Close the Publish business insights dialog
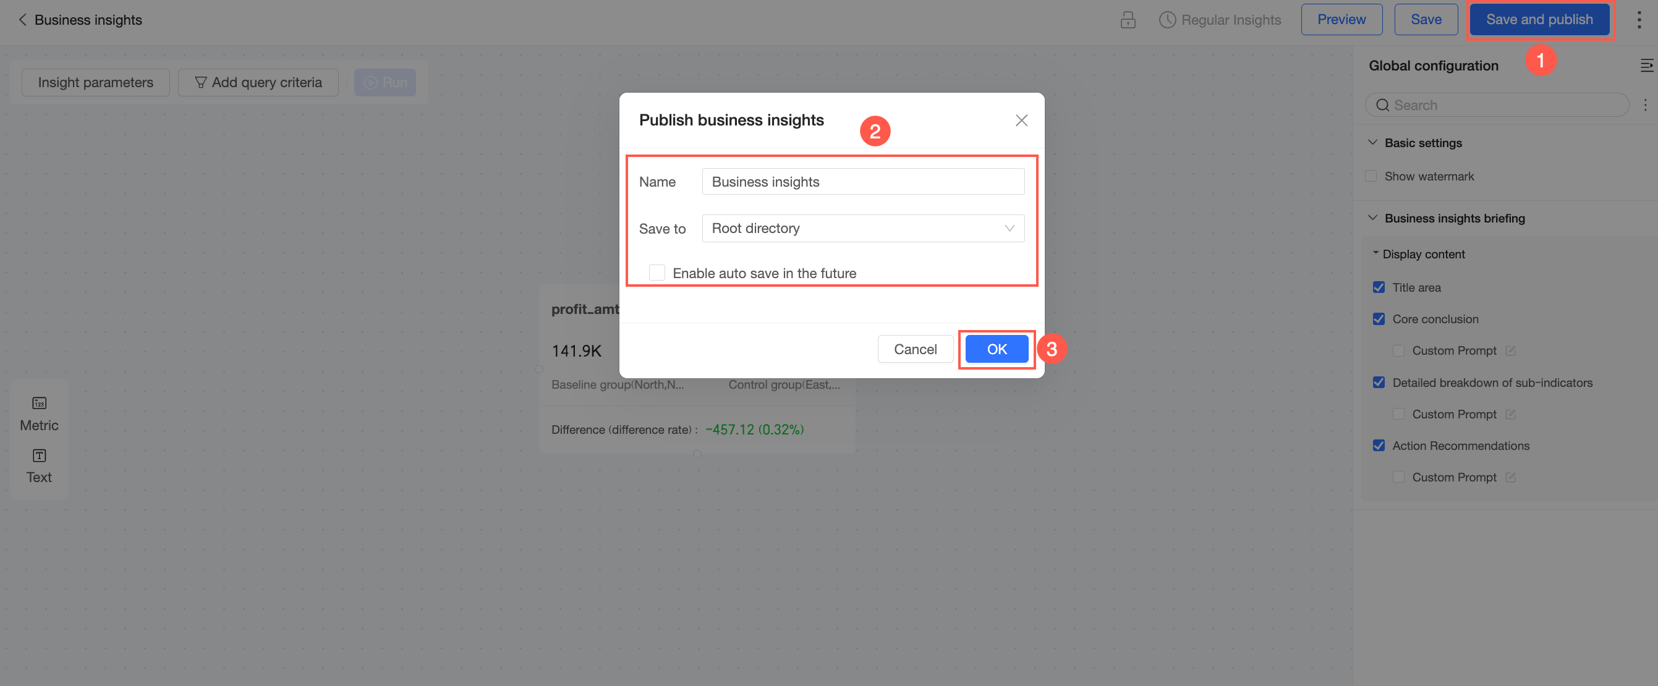1658x686 pixels. click(x=1021, y=121)
